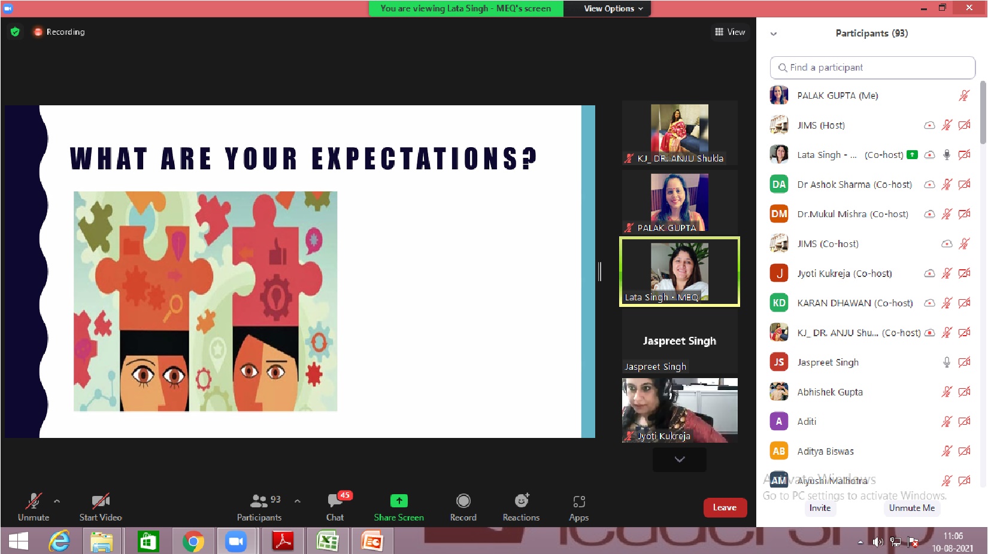Toggle Unmute microphone in the toolbar
The height and width of the screenshot is (554, 988).
34,501
